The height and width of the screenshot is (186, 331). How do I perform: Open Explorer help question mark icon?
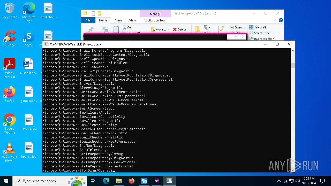tap(281, 20)
